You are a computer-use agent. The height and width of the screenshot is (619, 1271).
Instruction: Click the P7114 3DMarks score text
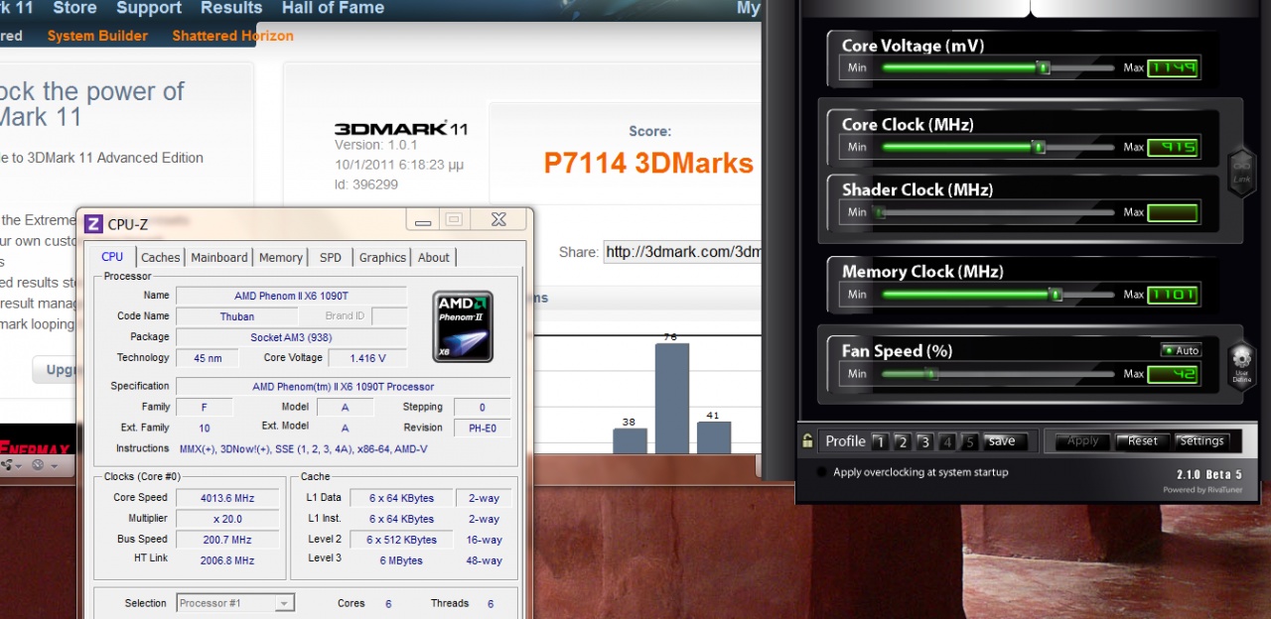pos(648,164)
